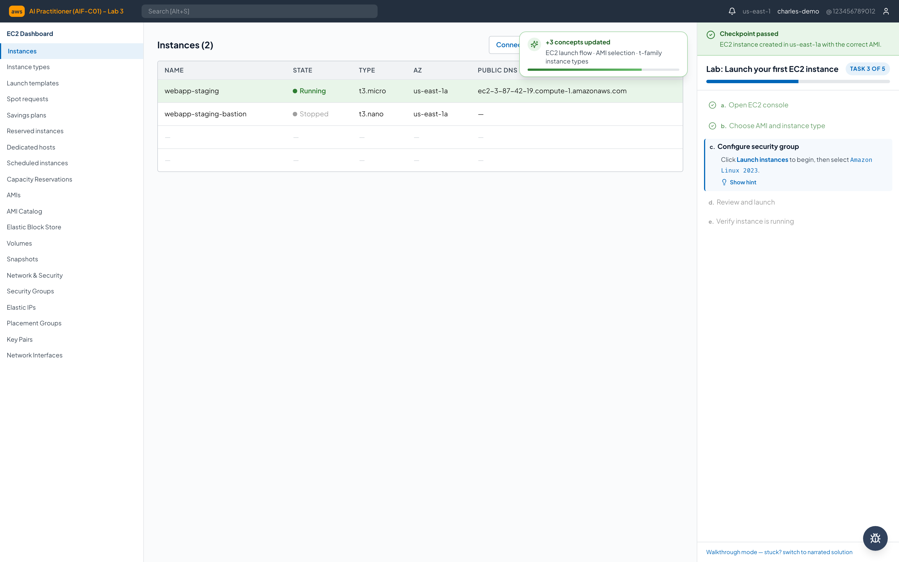Screen dimensions: 899x562
Task: Open Network & Security section
Action: pyautogui.click(x=35, y=275)
